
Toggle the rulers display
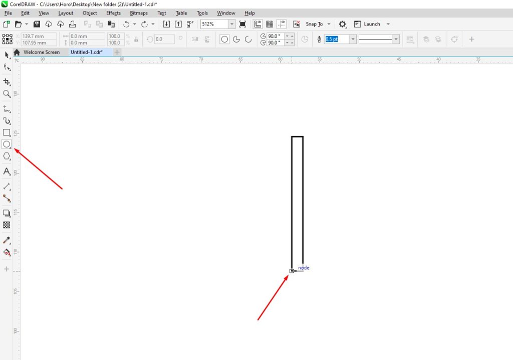pyautogui.click(x=258, y=23)
